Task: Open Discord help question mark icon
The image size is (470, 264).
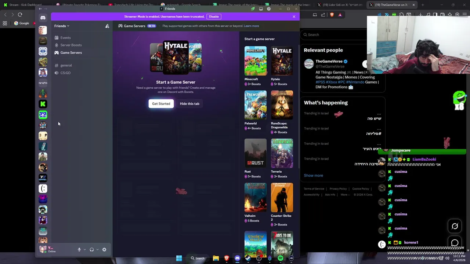Action: click(x=269, y=9)
